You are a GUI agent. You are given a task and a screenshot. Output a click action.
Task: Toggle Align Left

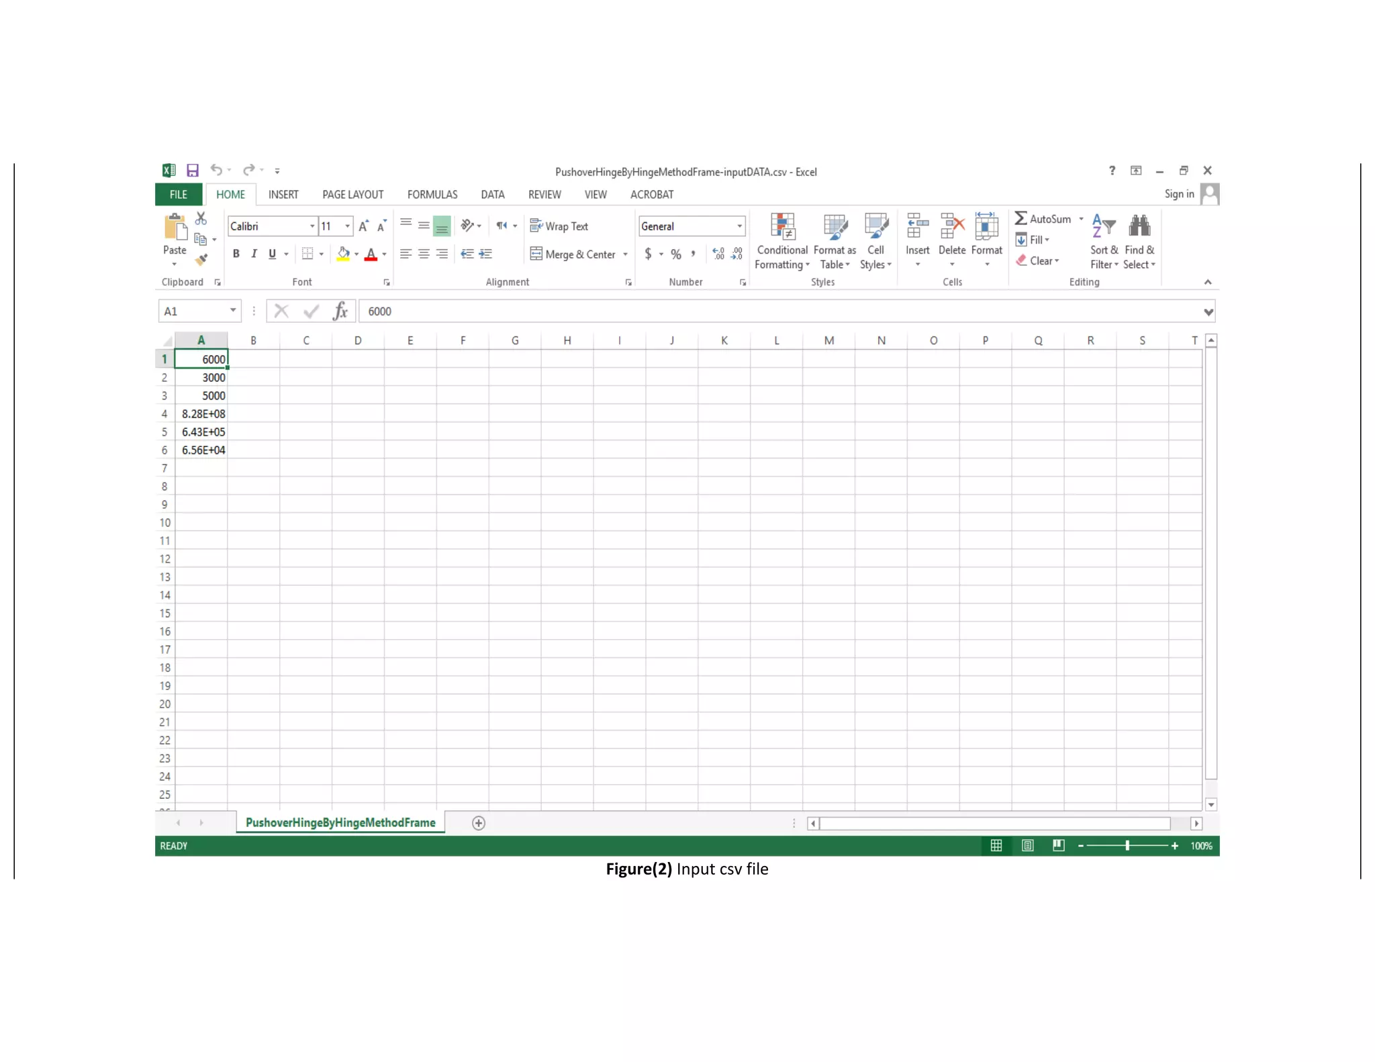[406, 254]
